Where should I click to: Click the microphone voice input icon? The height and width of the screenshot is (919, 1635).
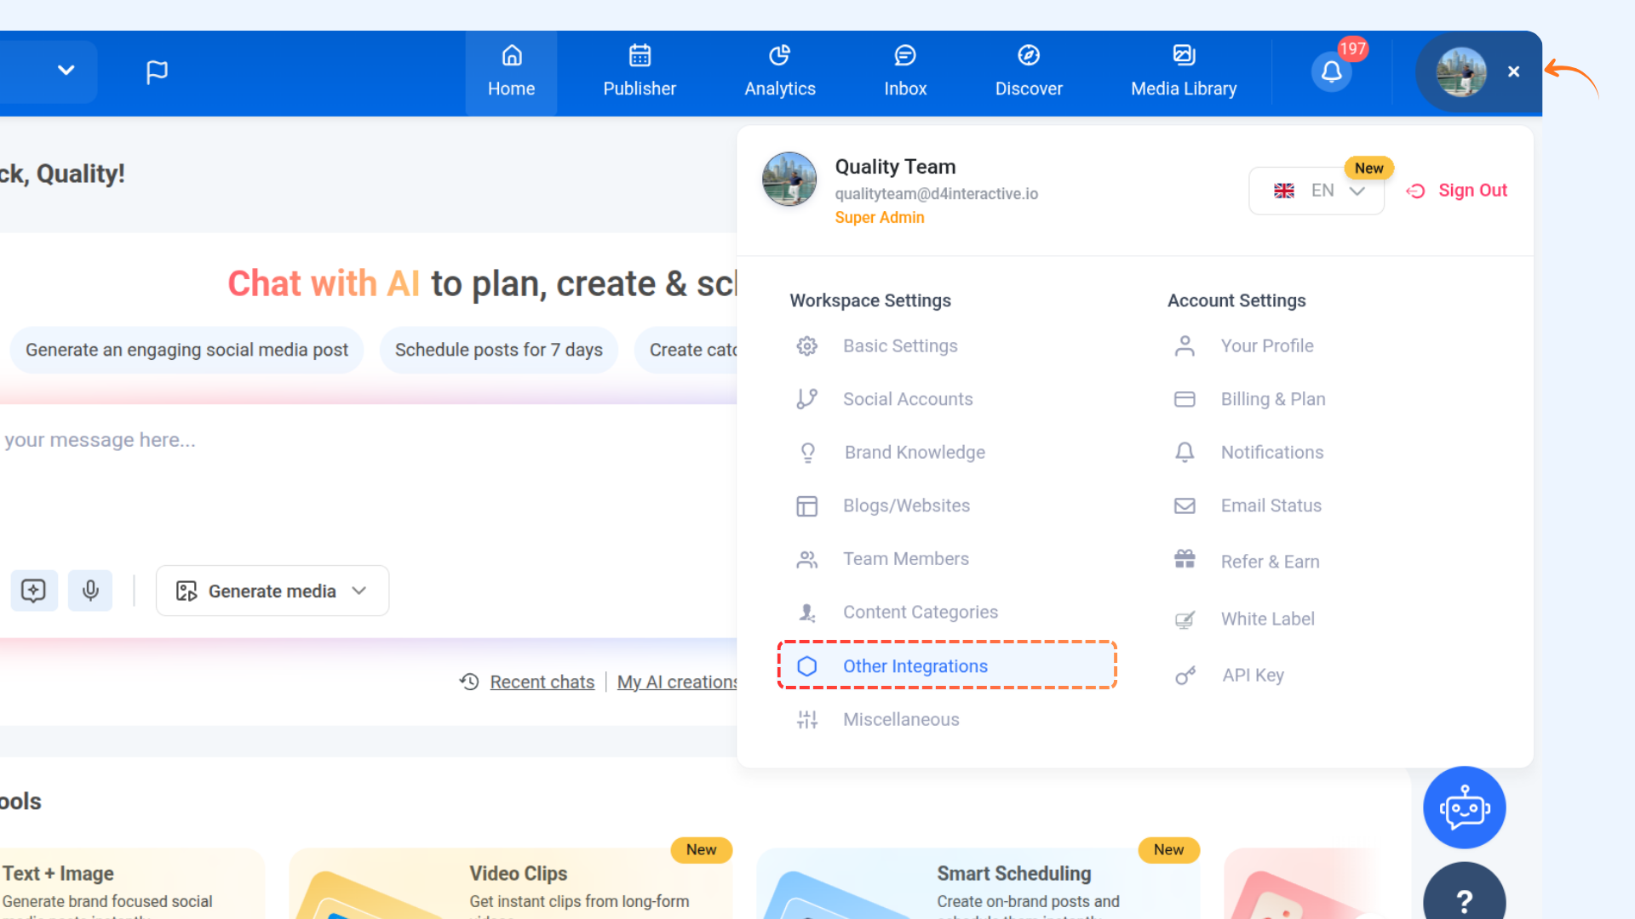pos(90,591)
